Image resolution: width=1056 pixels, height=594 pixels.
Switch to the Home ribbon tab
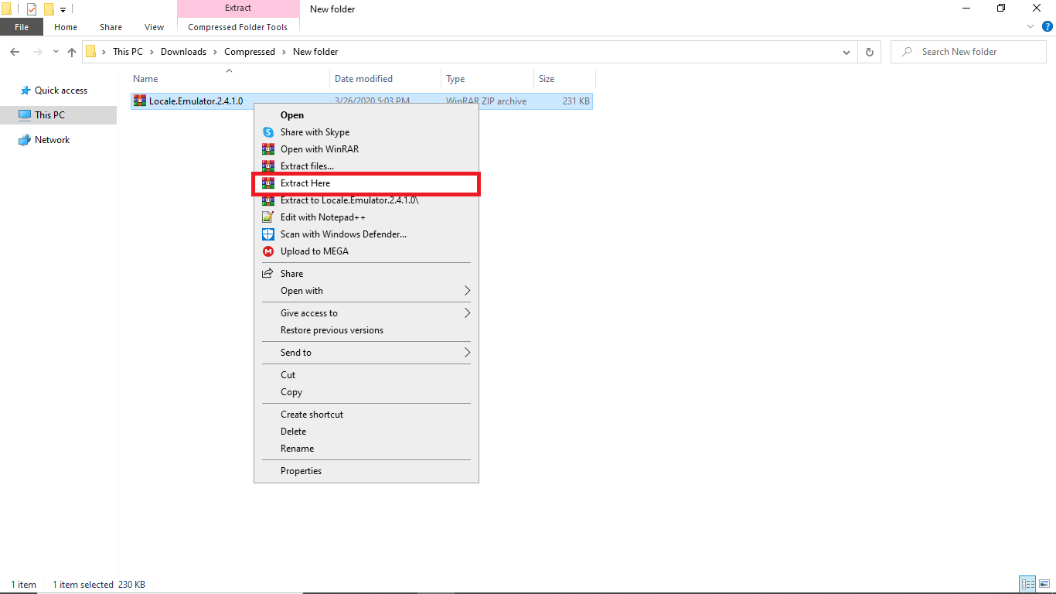pyautogui.click(x=66, y=27)
